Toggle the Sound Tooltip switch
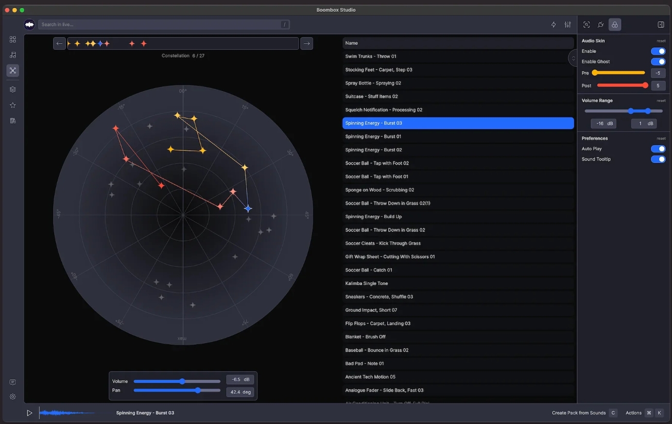Screen dimensions: 672x424 pos(658,159)
